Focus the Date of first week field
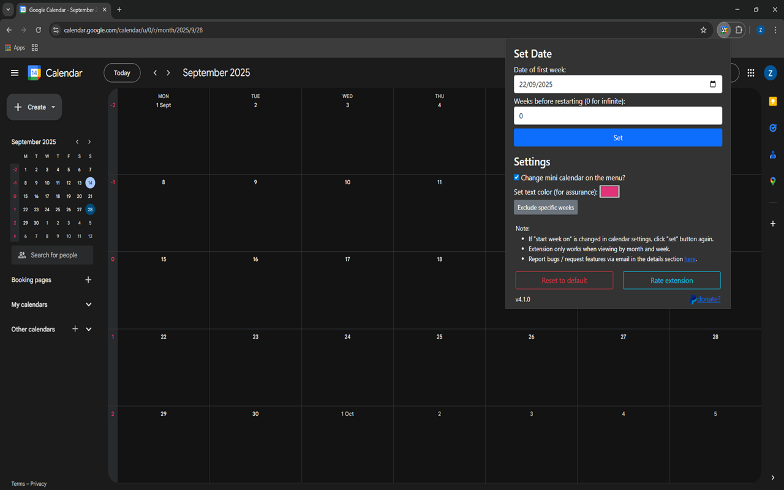Image resolution: width=784 pixels, height=490 pixels. (x=618, y=85)
